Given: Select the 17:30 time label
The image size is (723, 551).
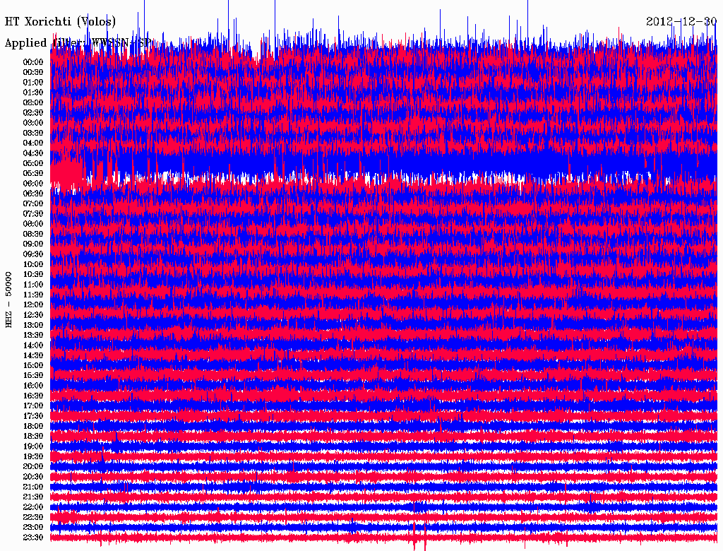Looking at the screenshot, I should (33, 416).
